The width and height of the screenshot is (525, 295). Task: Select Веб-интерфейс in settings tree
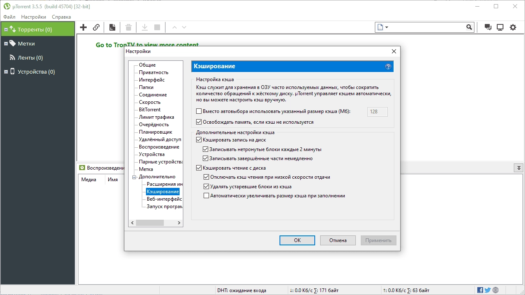click(x=164, y=199)
